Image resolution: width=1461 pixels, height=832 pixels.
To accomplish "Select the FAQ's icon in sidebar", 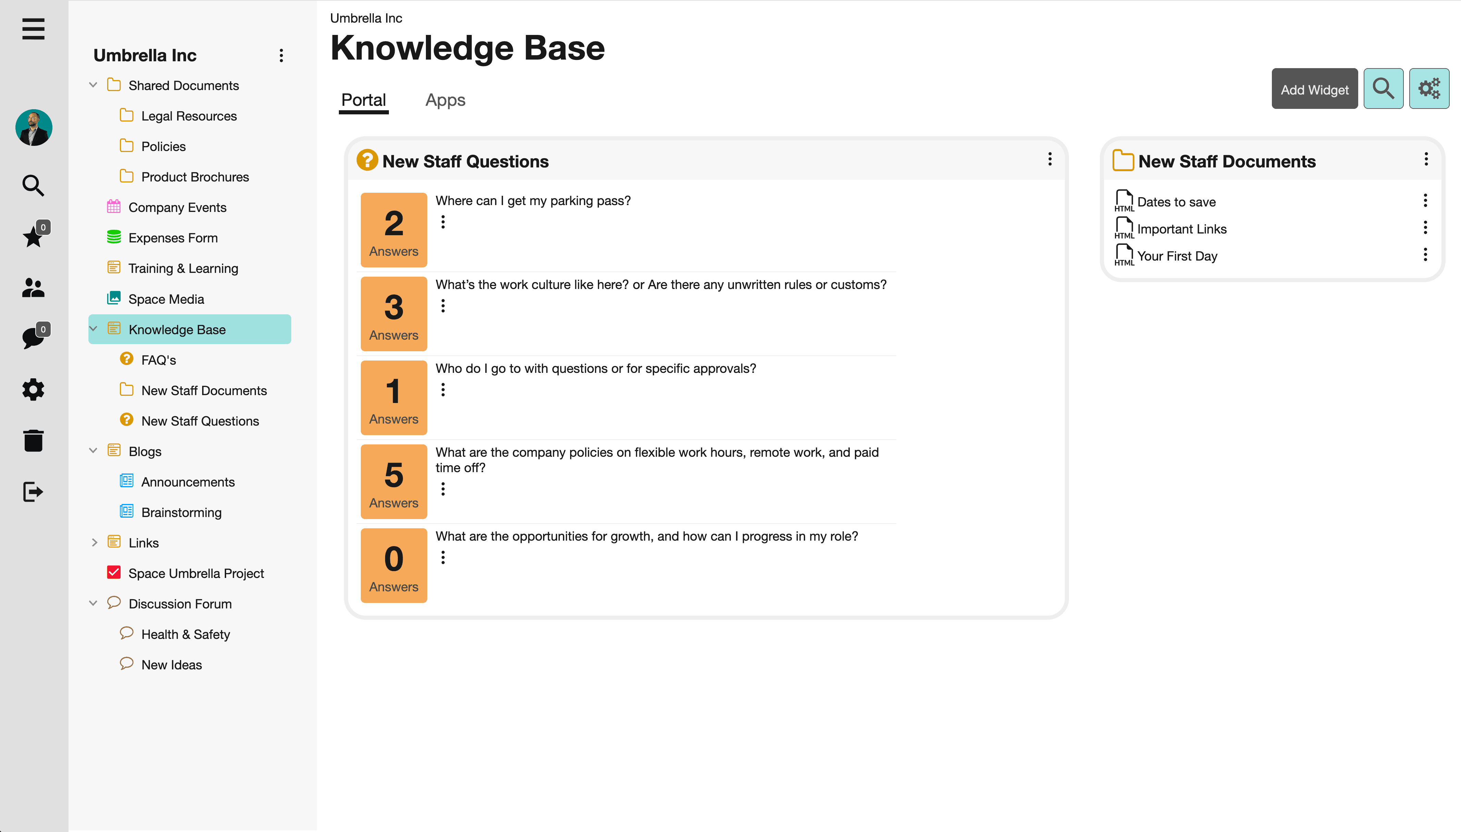I will click(x=127, y=359).
